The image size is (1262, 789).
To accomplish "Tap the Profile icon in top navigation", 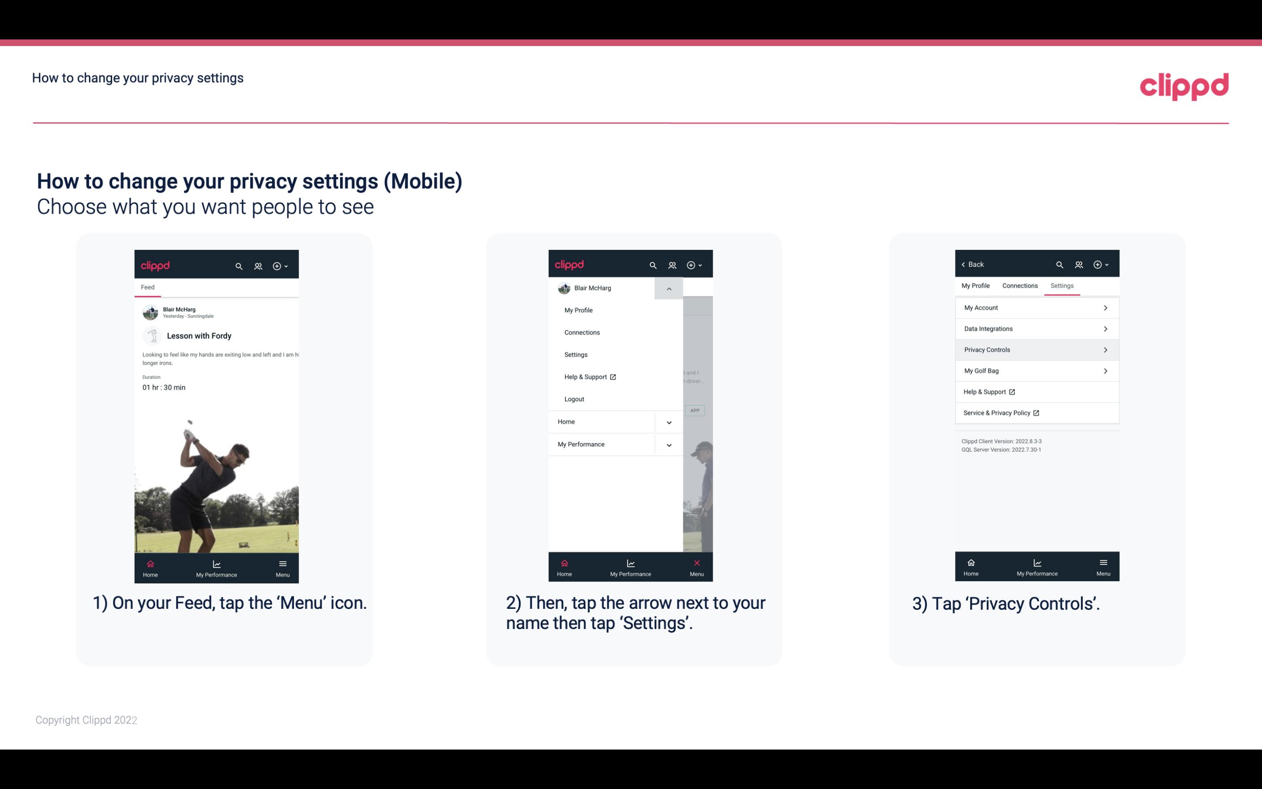I will pos(258,265).
